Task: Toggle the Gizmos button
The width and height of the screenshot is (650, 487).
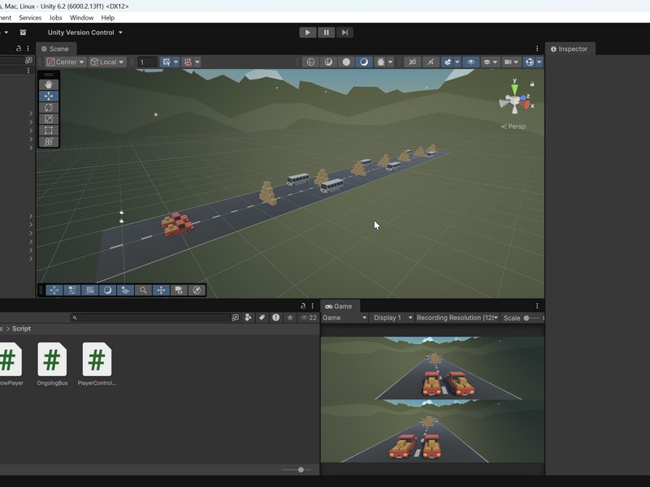Action: tap(530, 62)
